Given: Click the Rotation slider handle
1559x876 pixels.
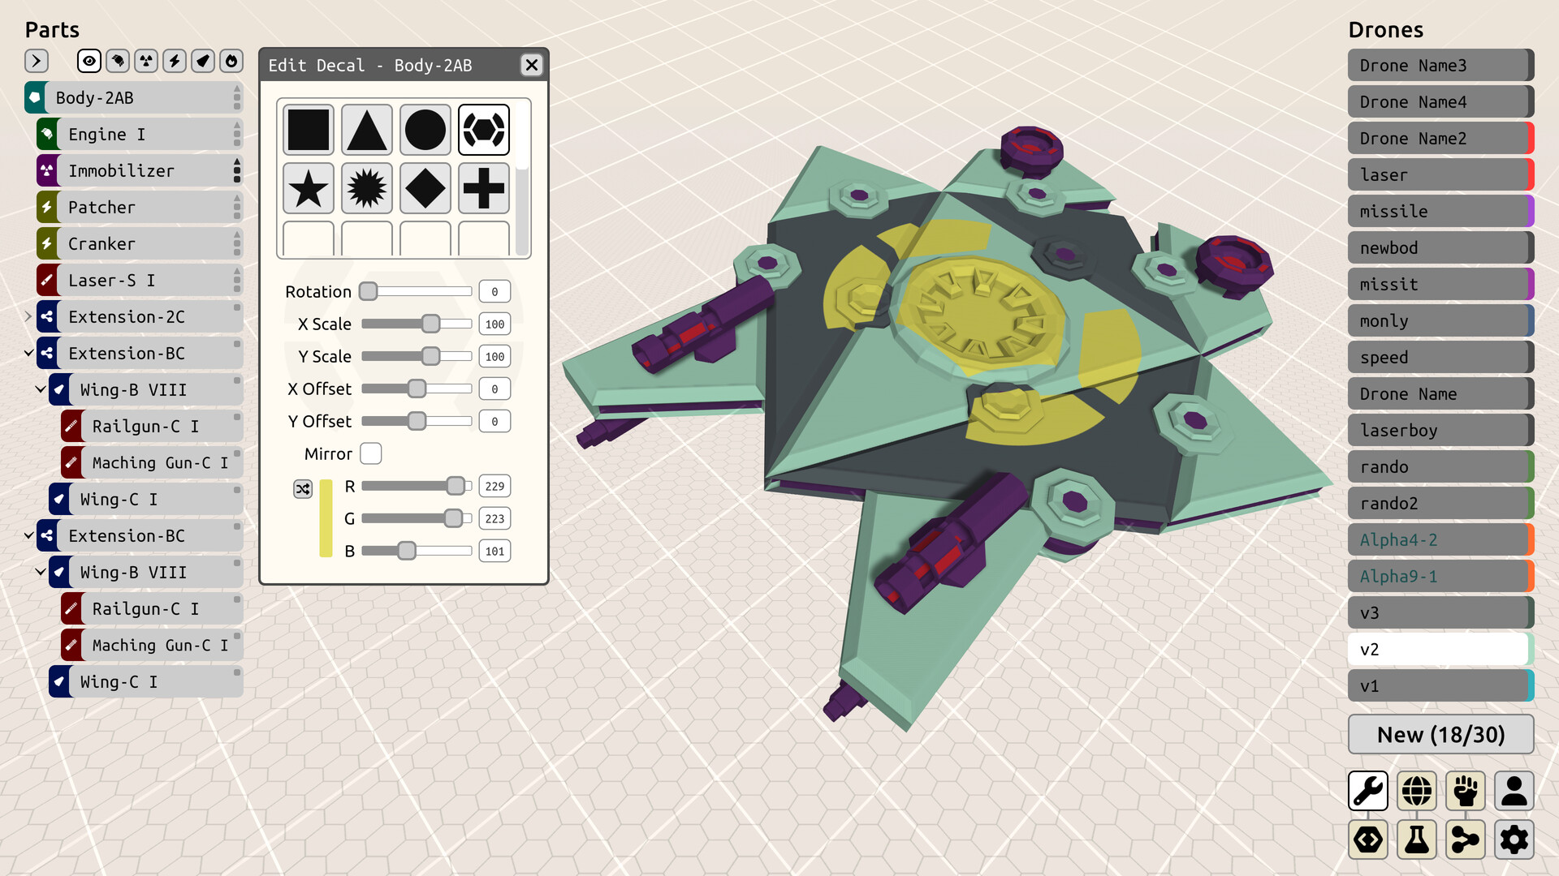Looking at the screenshot, I should [x=369, y=291].
